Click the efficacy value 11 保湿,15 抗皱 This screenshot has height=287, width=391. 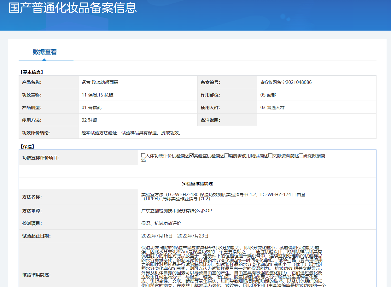[97, 95]
